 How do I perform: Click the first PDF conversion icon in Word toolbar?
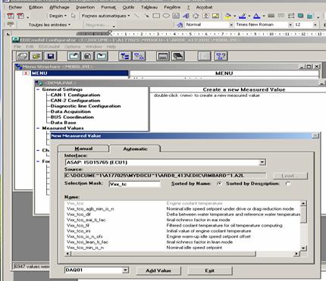point(11,16)
